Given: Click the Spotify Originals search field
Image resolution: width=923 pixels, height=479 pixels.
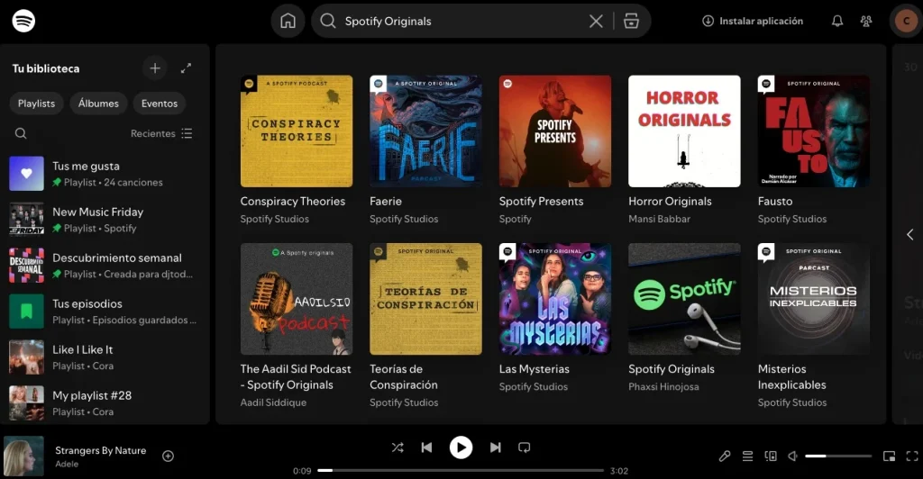Looking at the screenshot, I should [462, 21].
